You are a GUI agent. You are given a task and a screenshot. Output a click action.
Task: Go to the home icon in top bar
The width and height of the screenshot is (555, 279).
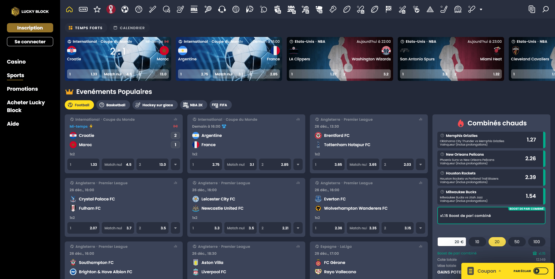tap(69, 10)
